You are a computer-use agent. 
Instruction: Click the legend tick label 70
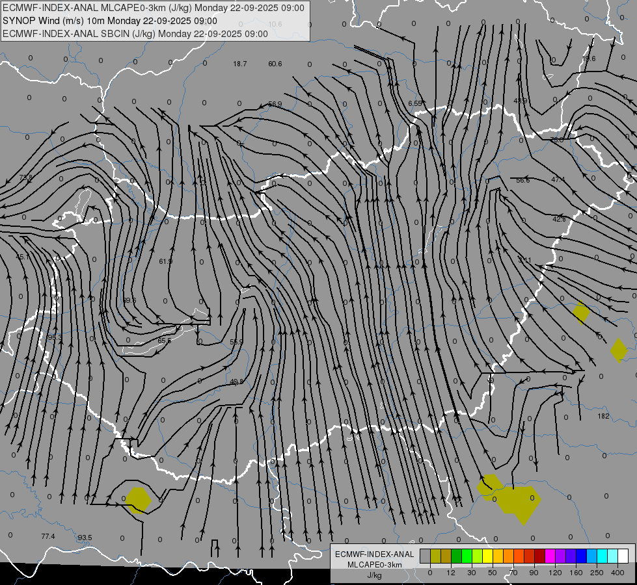513,573
